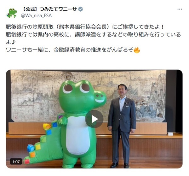
Task: Click the green crocodile profile avatar
Action: (12, 13)
